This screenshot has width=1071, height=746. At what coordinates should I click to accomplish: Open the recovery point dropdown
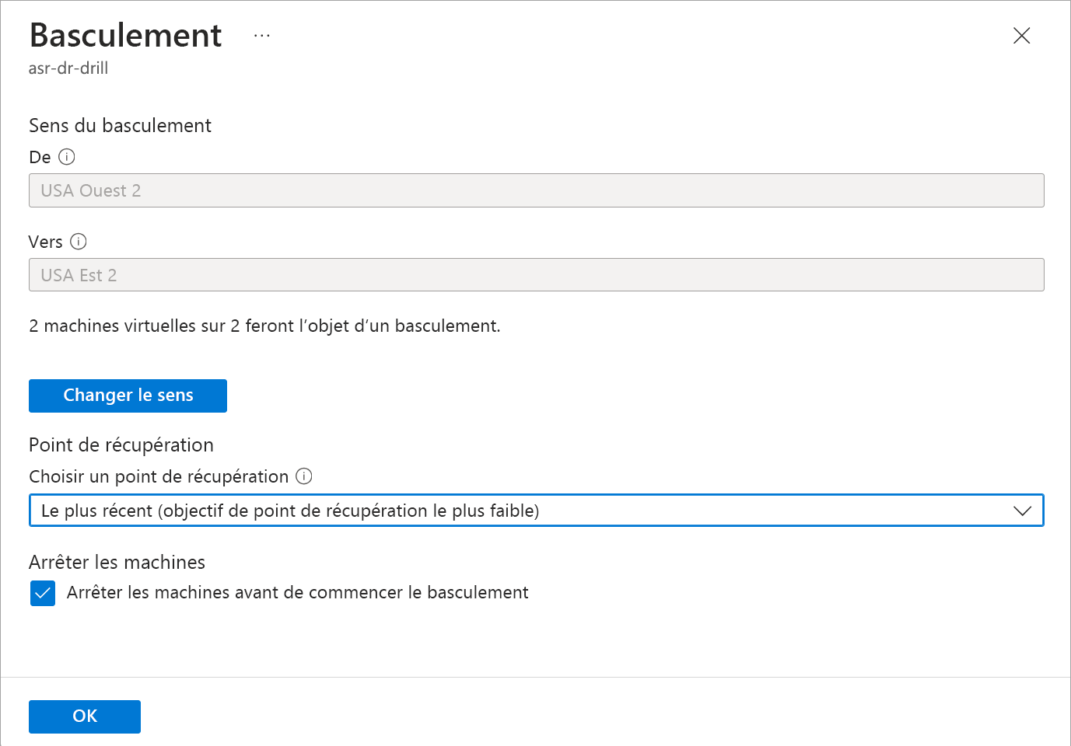pyautogui.click(x=536, y=511)
